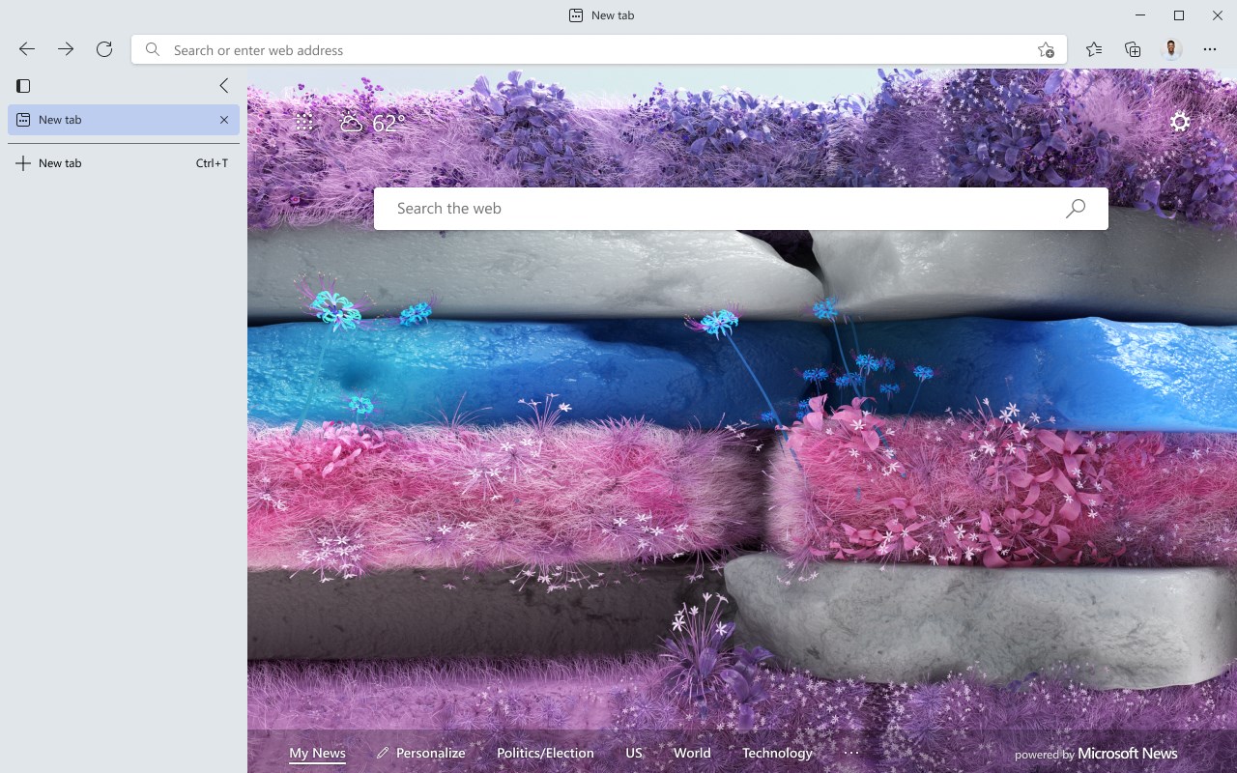Click the address bar search field
The image size is (1237, 773).
coord(599,50)
